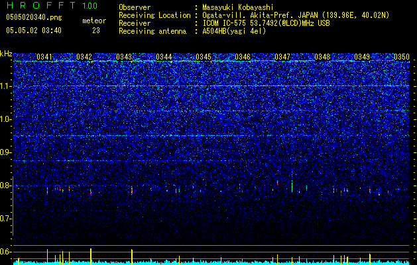
Task: Click the 0.6 kHz axis label
Action: coord(5,252)
